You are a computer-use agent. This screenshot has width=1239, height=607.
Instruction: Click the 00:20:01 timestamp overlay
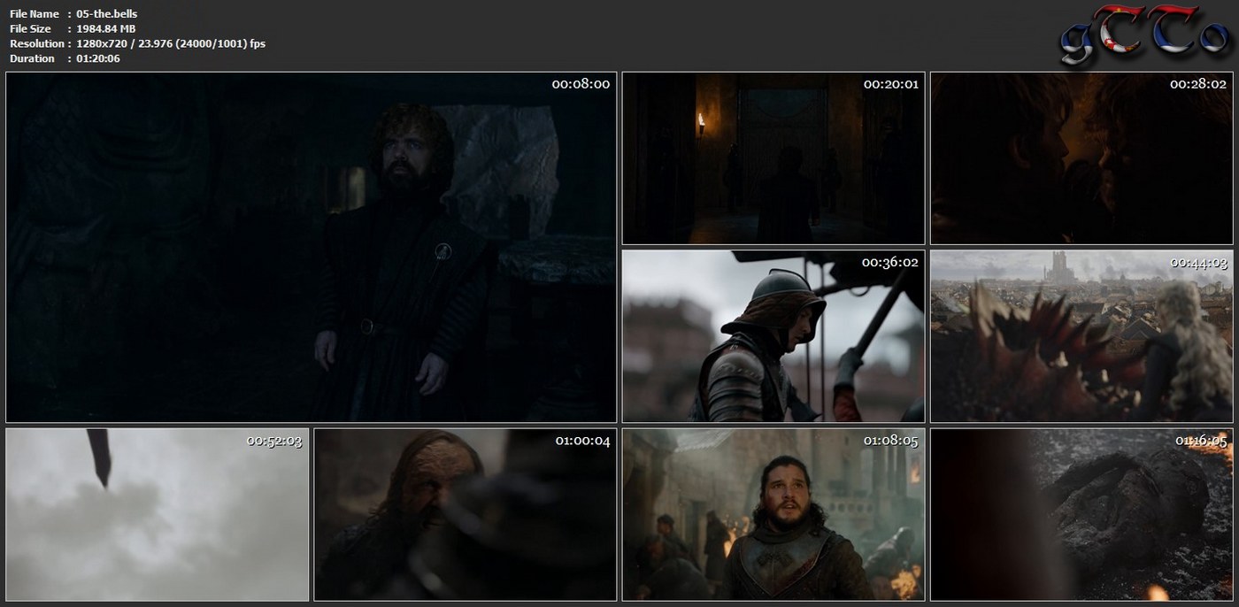(891, 84)
